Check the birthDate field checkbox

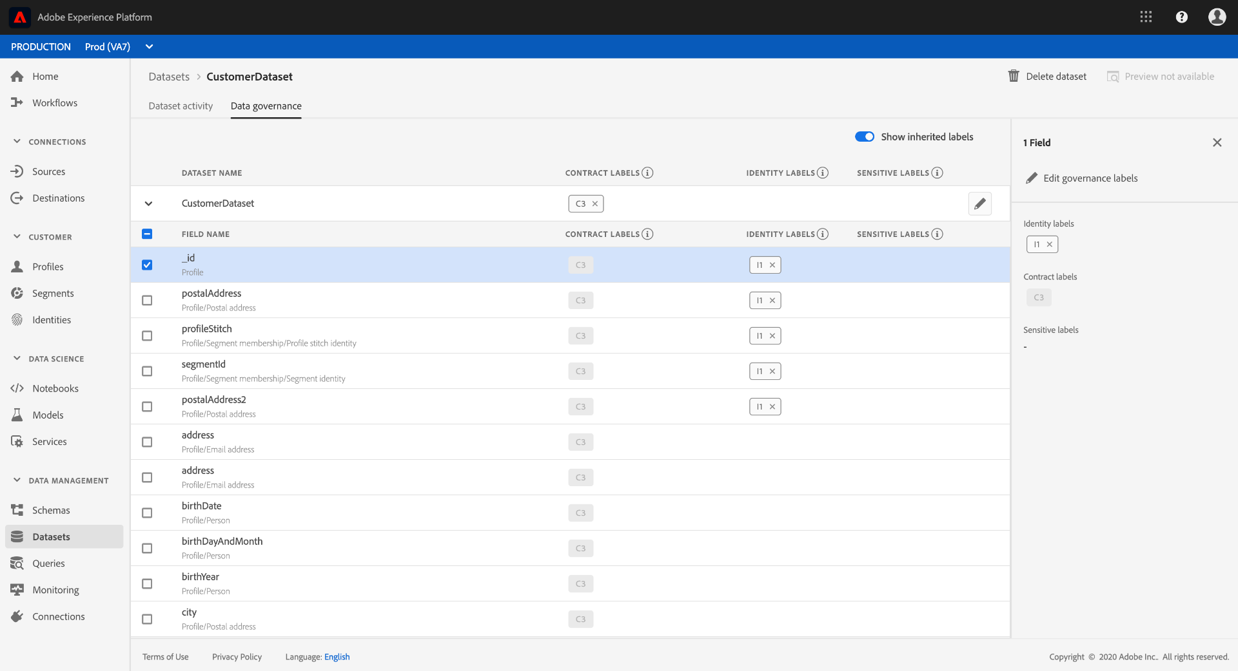pyautogui.click(x=147, y=513)
